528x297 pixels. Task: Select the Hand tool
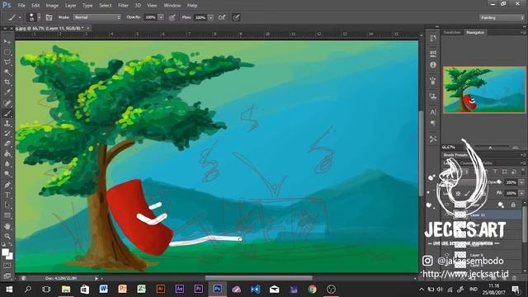click(x=7, y=226)
